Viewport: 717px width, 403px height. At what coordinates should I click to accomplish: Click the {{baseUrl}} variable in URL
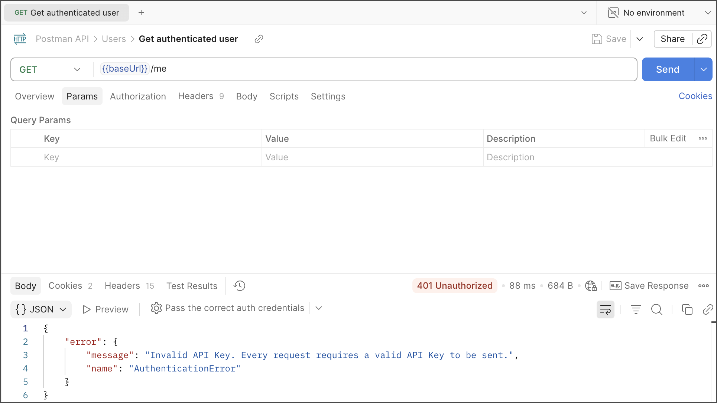(x=125, y=69)
